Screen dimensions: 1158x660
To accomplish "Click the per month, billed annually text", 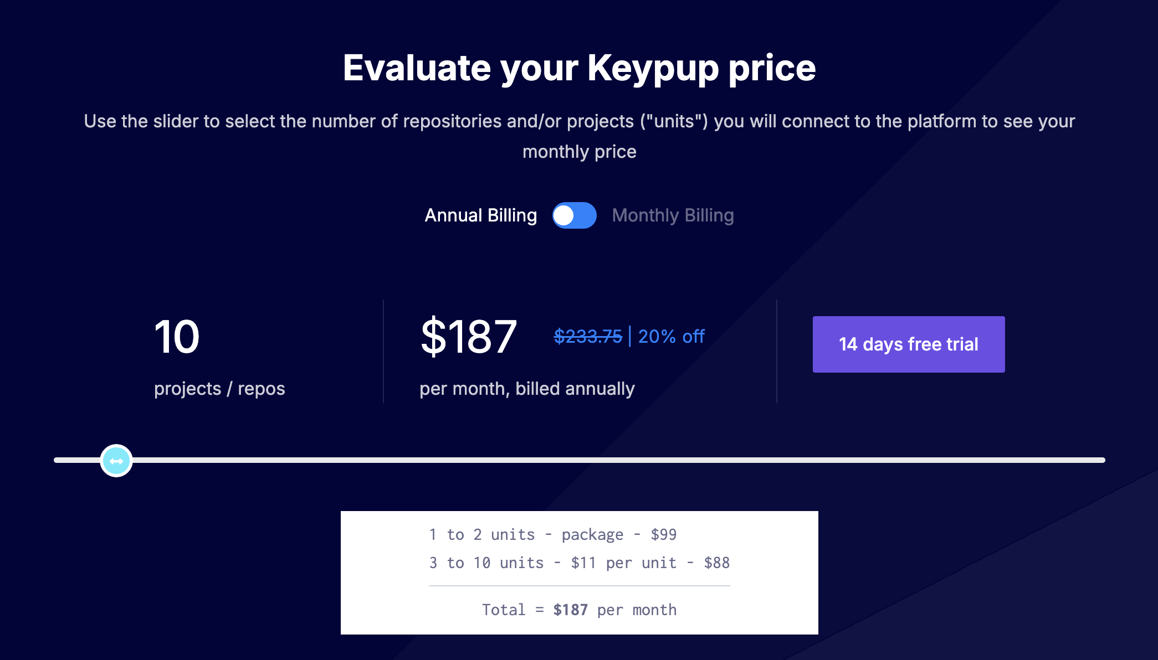I will (527, 389).
